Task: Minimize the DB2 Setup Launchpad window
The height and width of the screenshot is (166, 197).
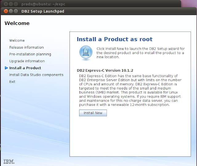Action: (x=11, y=11)
